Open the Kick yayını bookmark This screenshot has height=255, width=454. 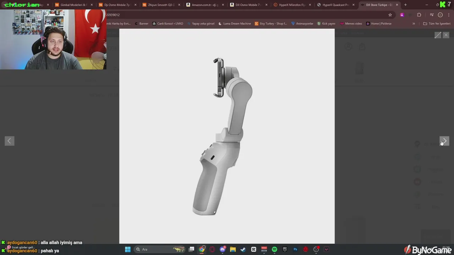[326, 23]
